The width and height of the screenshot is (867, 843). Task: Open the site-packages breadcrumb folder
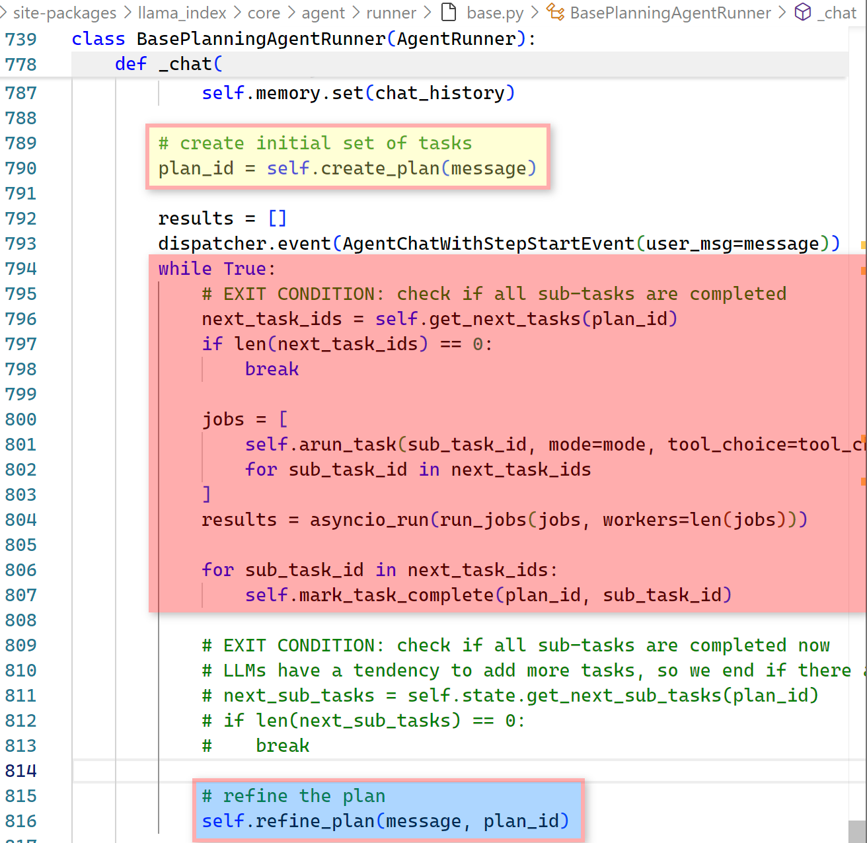pyautogui.click(x=64, y=13)
